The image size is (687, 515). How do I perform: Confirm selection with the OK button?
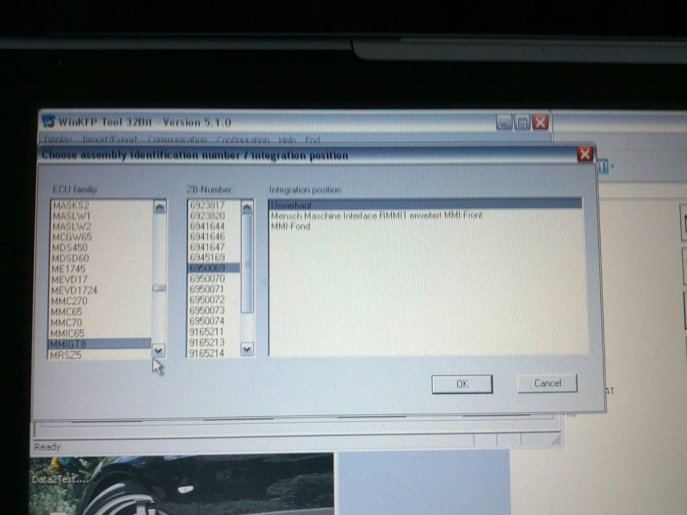(x=462, y=384)
